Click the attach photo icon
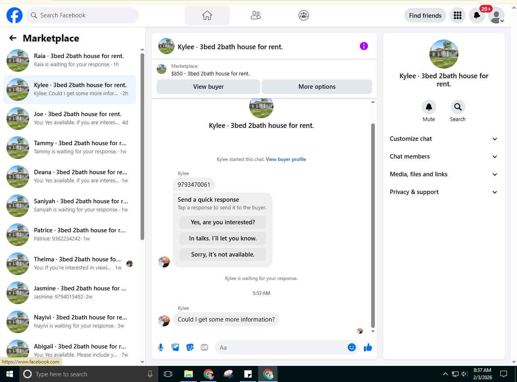The width and height of the screenshot is (517, 382). click(175, 347)
